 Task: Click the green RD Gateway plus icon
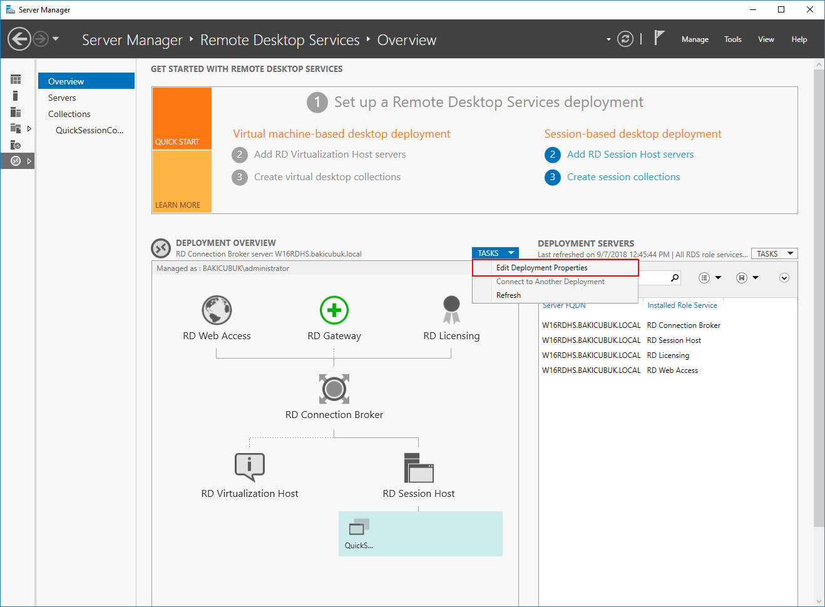[x=334, y=310]
